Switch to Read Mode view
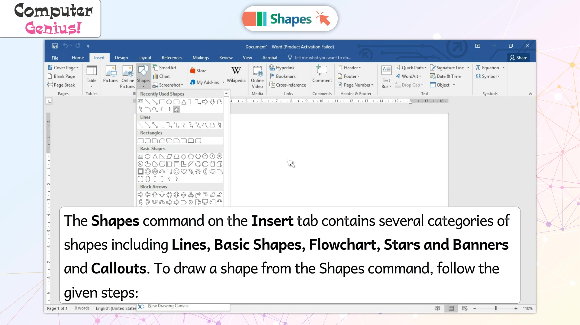The width and height of the screenshot is (580, 325). 437,308
